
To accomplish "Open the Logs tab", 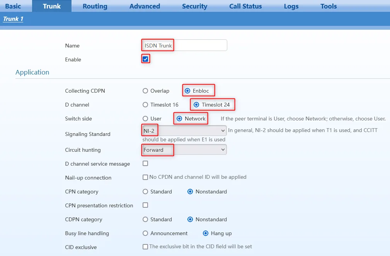I will coord(291,6).
